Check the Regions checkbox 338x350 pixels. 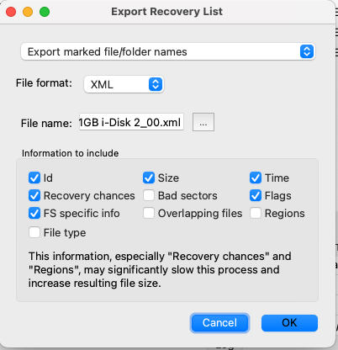pyautogui.click(x=256, y=213)
